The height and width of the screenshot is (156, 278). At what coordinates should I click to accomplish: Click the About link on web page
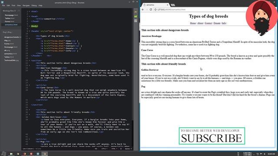pos(200,23)
